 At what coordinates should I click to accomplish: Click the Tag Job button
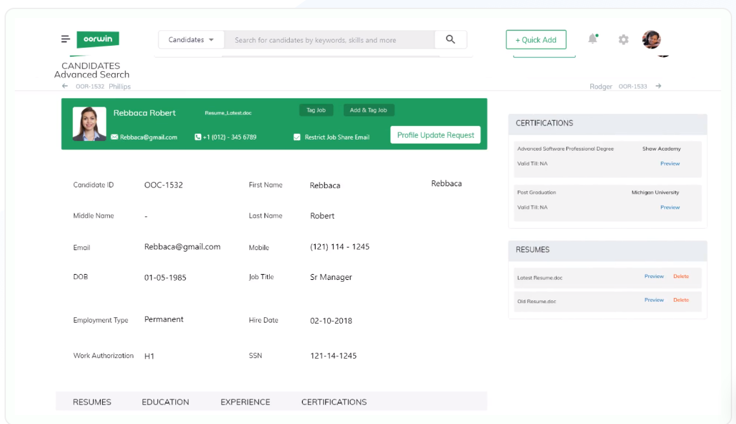point(316,110)
